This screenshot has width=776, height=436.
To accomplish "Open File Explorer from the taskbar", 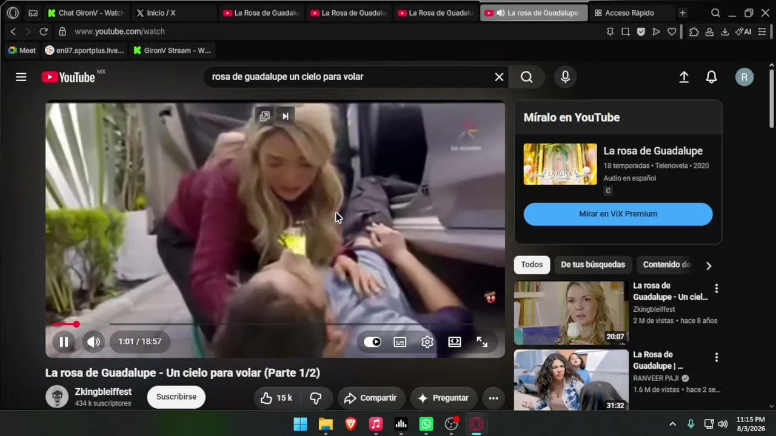I will 326,424.
